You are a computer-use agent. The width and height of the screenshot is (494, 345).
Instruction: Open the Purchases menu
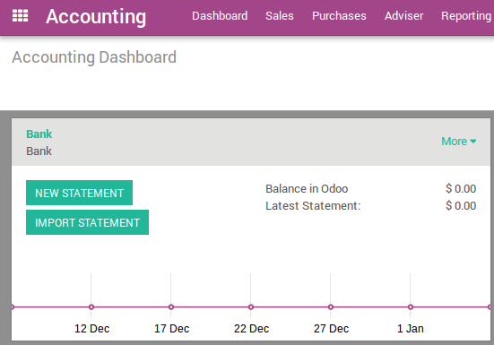coord(339,16)
